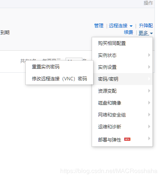Expand the 实例状态 submenu

click(x=122, y=55)
